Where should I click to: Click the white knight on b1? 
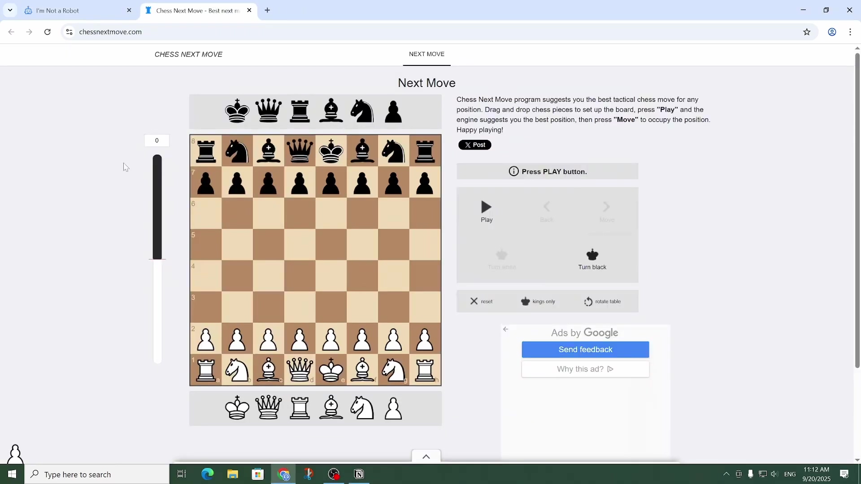point(237,370)
